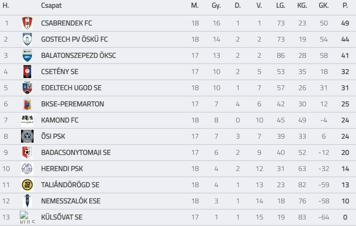
Task: Click the Gostech PV Öskü FC crest
Action: (27, 39)
